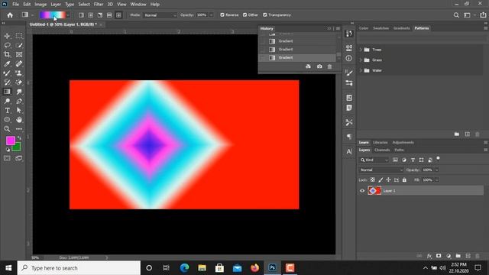Image resolution: width=489 pixels, height=275 pixels.
Task: Click the gradient preview bar to edit
Action: 53,15
